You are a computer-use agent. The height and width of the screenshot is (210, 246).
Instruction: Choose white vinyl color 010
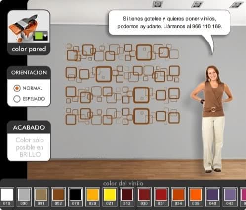[7, 197]
